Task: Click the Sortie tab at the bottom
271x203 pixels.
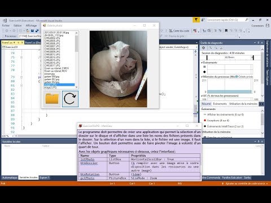Action: 247,178
